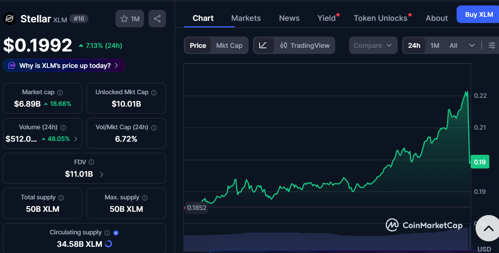
Task: Click the $11.01B FDV value
Action: (x=79, y=174)
